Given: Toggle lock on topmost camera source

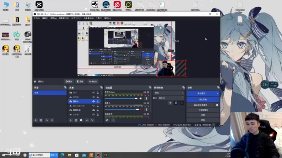Looking at the screenshot, I should click(x=98, y=93).
